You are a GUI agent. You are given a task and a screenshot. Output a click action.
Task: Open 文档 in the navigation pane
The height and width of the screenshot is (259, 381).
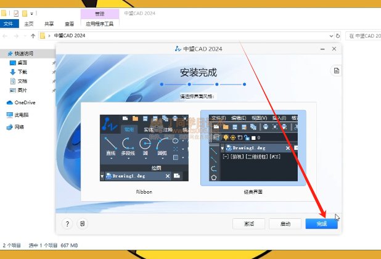click(x=22, y=81)
